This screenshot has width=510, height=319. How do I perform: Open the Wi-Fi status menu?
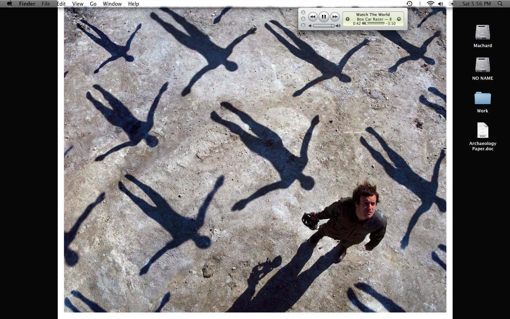tap(430, 4)
